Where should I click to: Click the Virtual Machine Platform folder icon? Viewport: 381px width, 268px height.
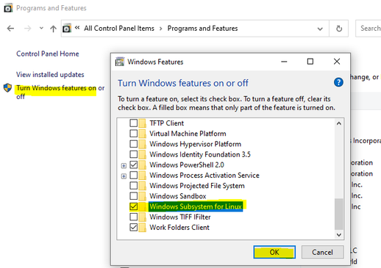tap(142, 134)
